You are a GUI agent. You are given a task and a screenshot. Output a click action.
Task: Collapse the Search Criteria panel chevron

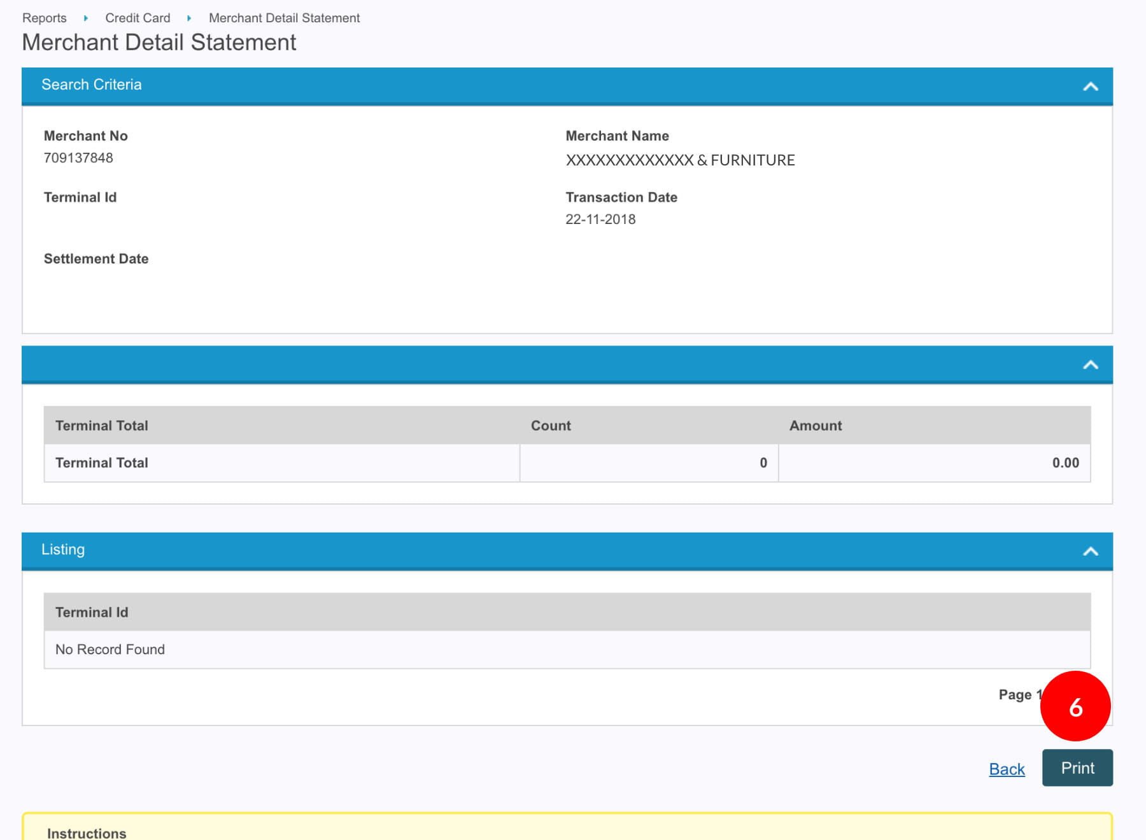1090,87
